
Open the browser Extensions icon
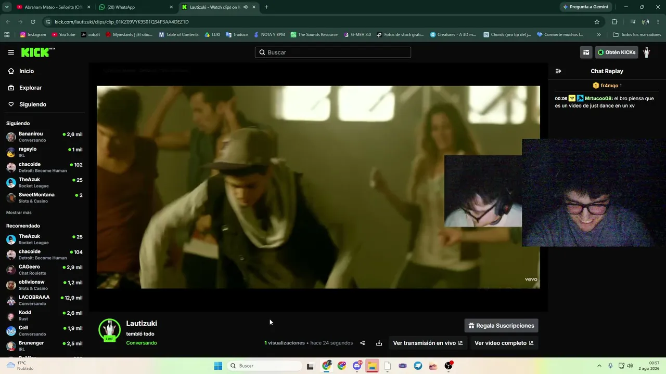(x=614, y=22)
